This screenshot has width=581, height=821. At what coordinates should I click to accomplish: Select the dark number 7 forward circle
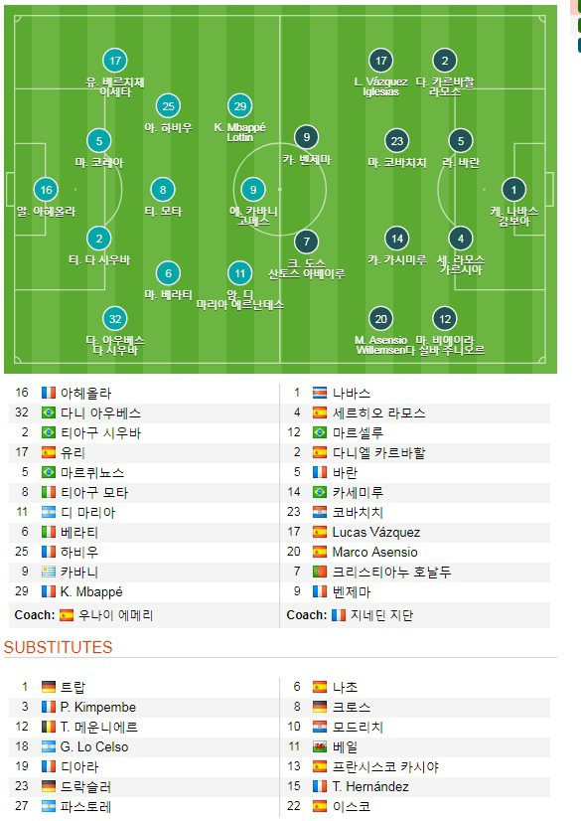point(307,242)
